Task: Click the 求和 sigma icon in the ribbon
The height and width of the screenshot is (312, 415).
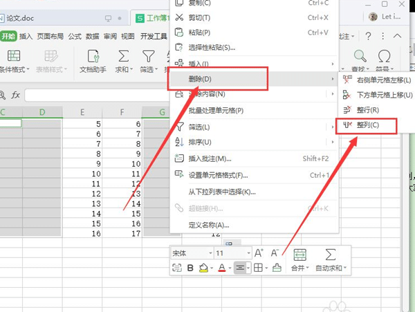Action: 122,56
